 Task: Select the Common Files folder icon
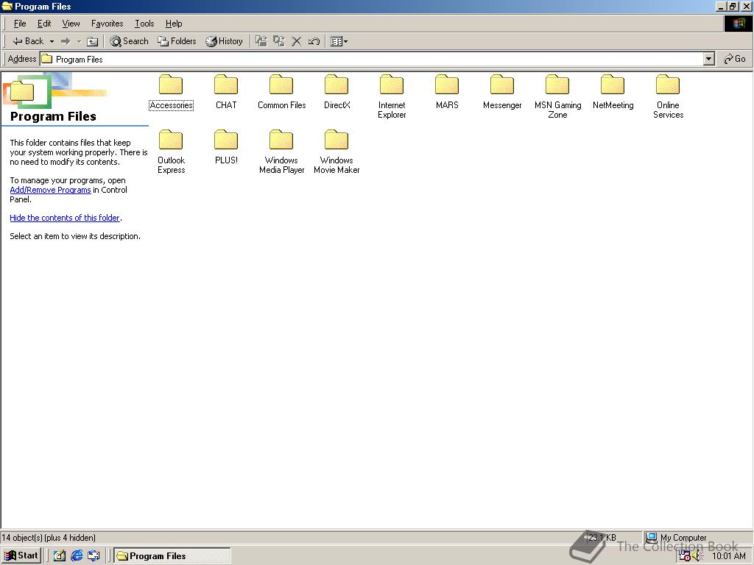(x=281, y=85)
